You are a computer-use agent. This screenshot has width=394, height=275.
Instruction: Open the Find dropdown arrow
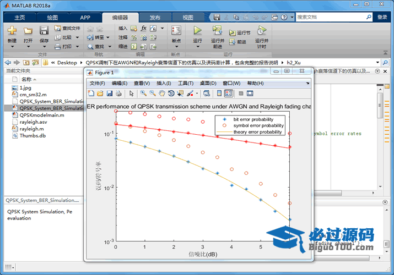110,46
